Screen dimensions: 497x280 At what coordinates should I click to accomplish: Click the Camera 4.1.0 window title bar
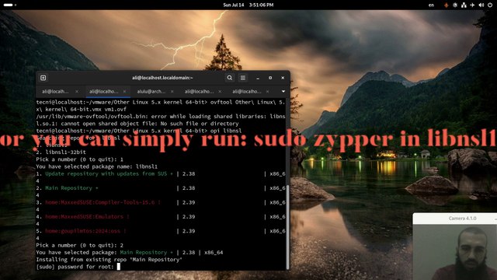pyautogui.click(x=455, y=219)
